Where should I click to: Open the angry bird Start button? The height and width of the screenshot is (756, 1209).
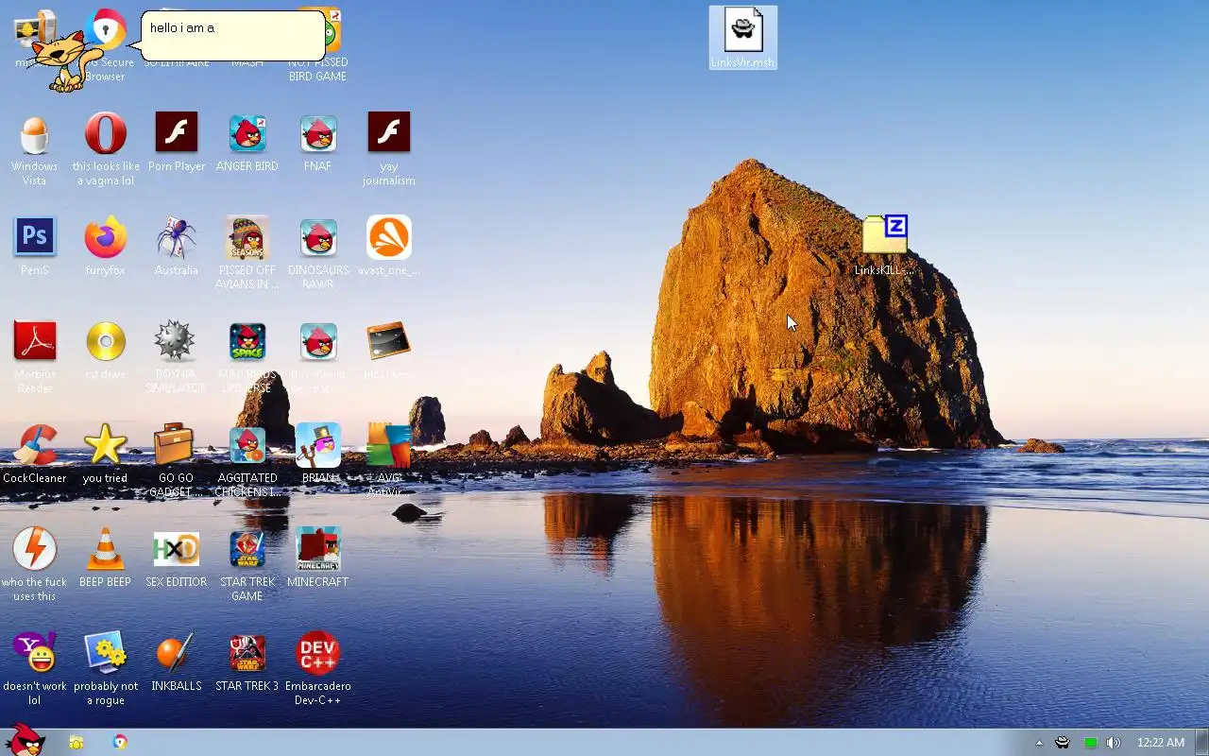click(26, 742)
